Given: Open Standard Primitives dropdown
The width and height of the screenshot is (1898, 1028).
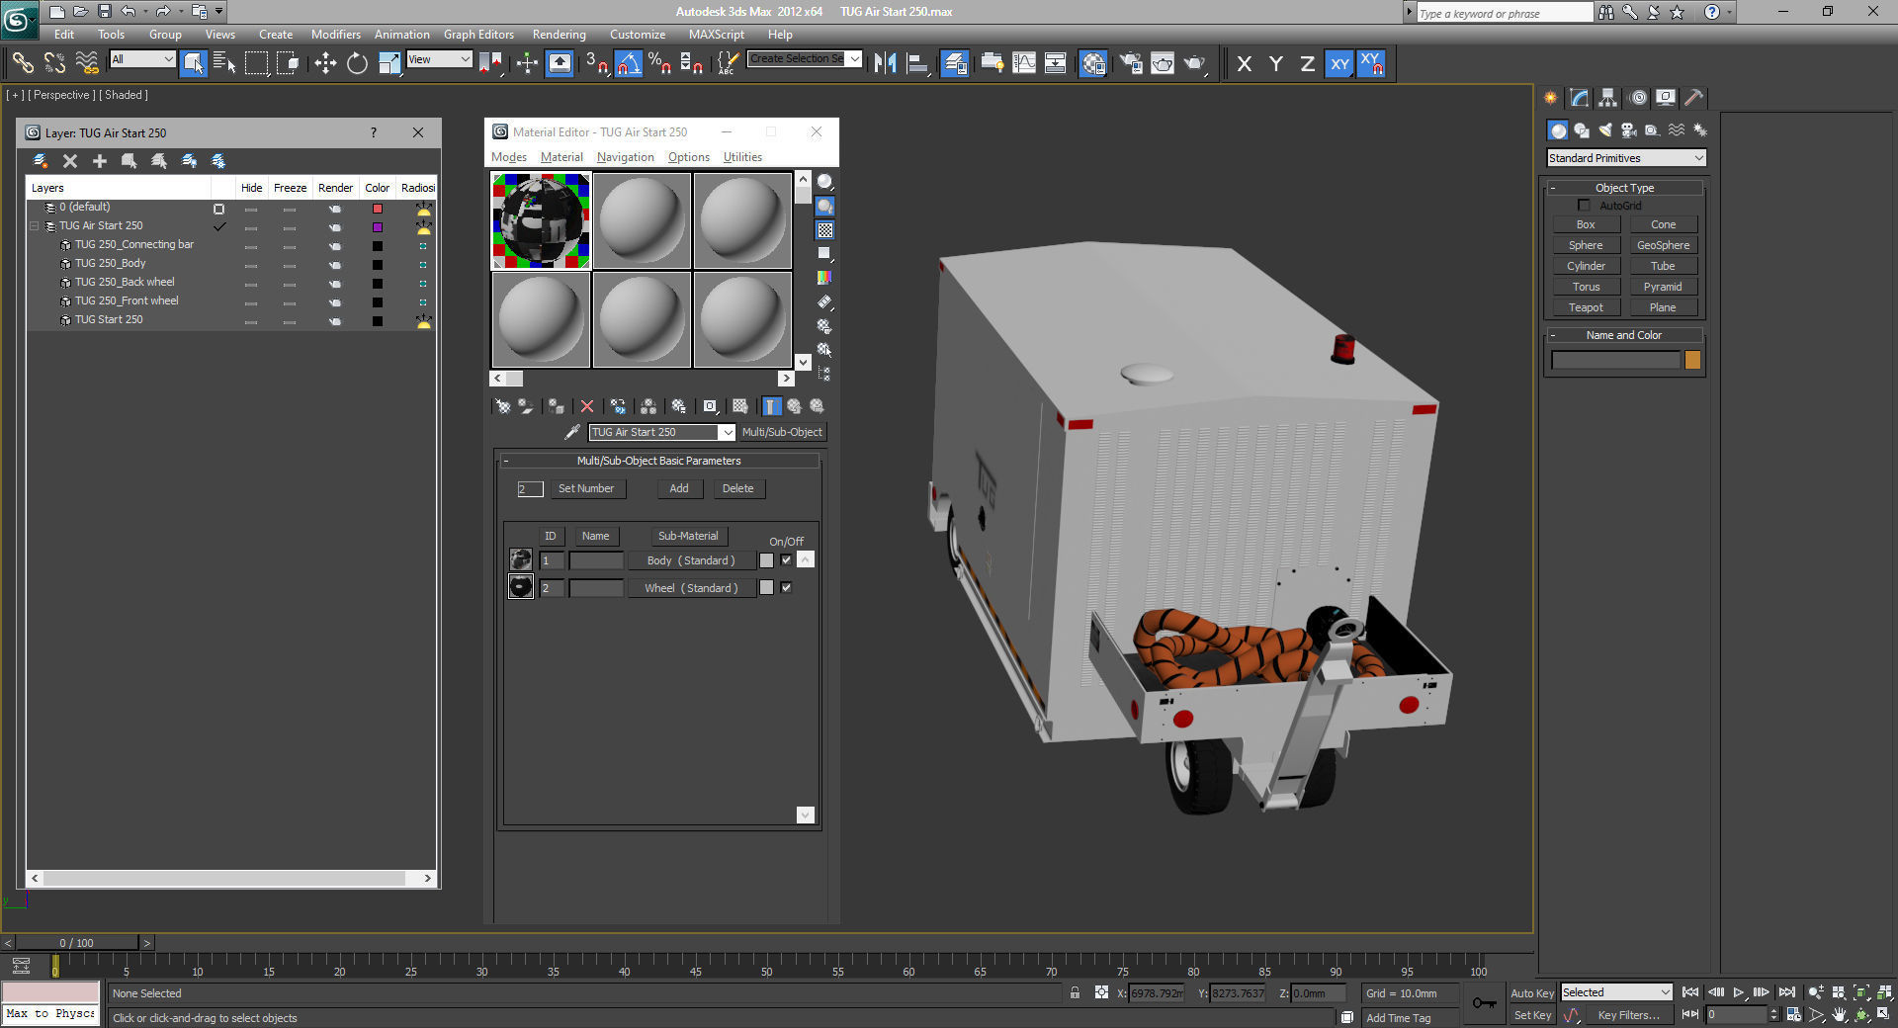Looking at the screenshot, I should click(x=1626, y=158).
